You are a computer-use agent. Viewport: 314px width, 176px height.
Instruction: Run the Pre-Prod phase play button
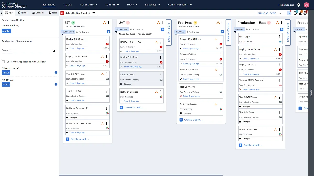(x=222, y=32)
